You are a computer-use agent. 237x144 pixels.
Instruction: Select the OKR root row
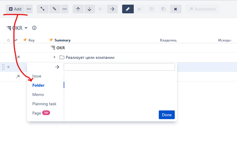click(x=118, y=48)
